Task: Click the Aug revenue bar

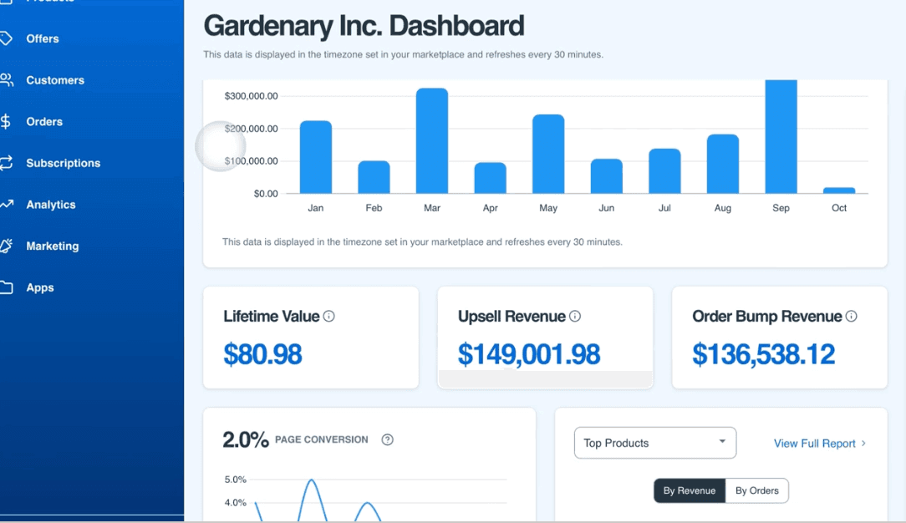Action: (723, 164)
